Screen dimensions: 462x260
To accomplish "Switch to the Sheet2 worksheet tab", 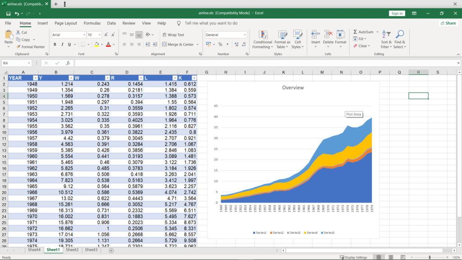I will click(72, 250).
